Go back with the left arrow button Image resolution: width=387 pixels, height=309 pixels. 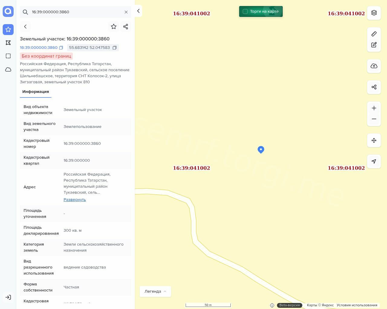tap(25, 27)
